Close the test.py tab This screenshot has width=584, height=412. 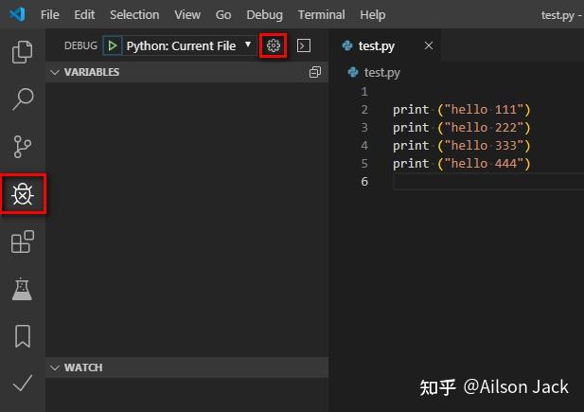tap(429, 45)
